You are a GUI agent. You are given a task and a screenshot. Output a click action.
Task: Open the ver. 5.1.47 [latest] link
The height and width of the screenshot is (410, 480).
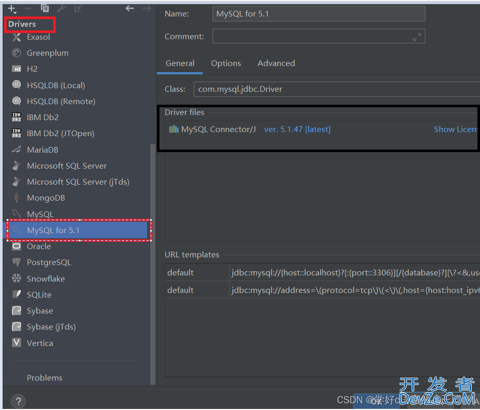click(x=297, y=129)
